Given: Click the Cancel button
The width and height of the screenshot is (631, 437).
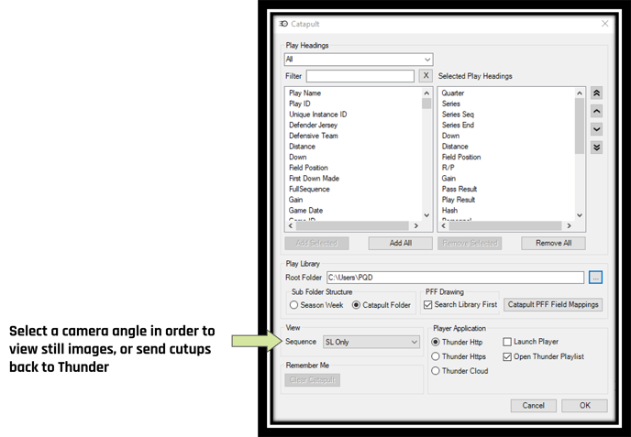Looking at the screenshot, I should click(533, 406).
